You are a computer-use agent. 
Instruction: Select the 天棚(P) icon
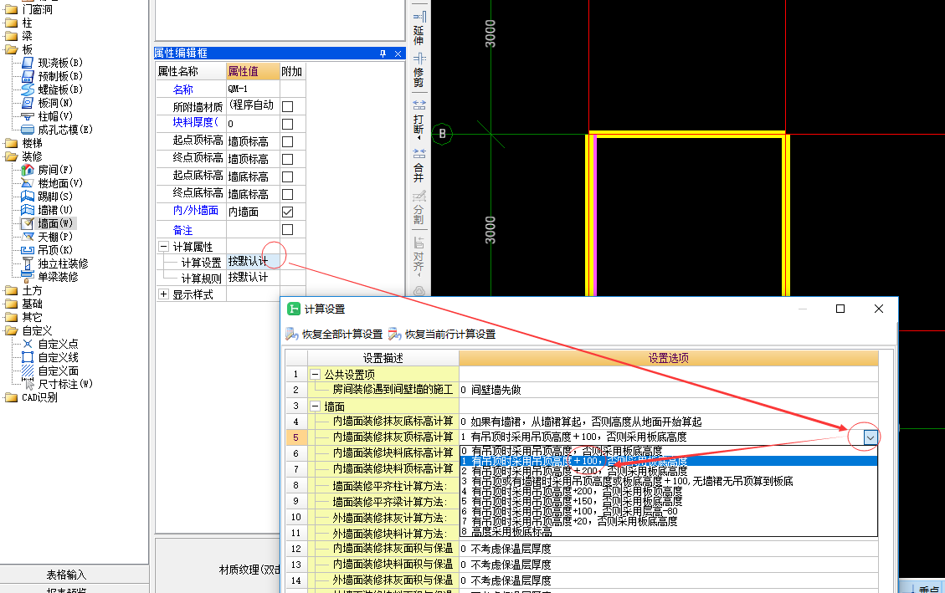pyautogui.click(x=28, y=237)
